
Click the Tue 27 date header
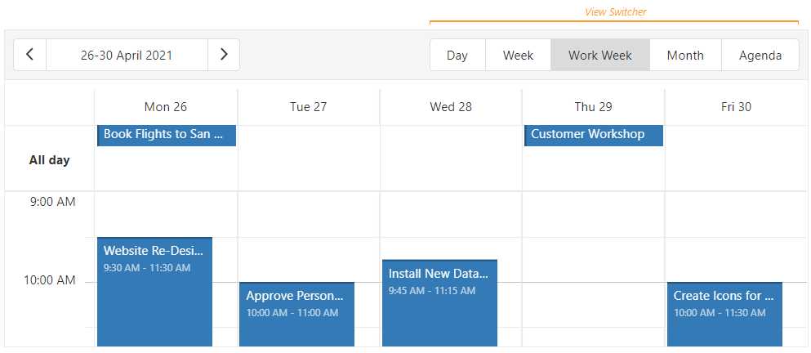308,107
